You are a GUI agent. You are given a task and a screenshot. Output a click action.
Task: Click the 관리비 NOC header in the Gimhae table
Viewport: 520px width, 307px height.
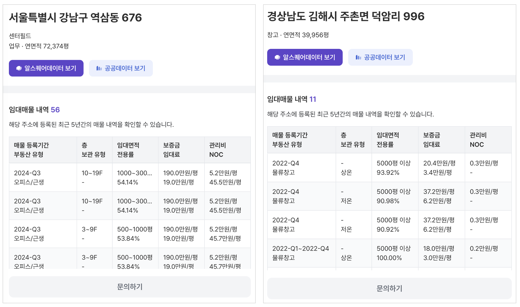tap(478, 140)
